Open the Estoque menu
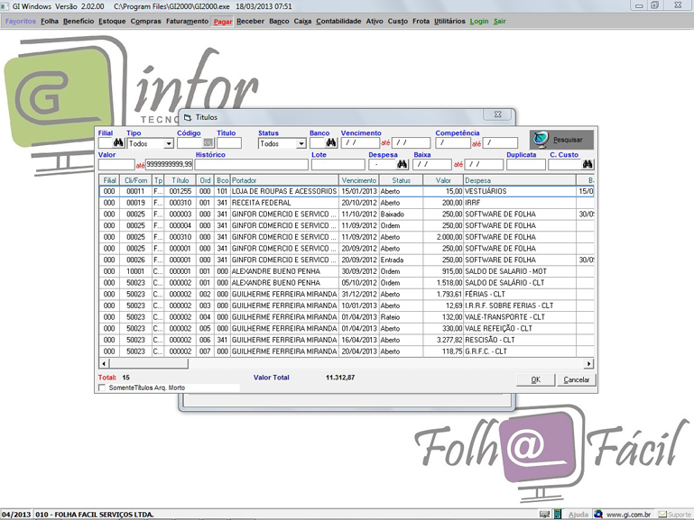 point(112,22)
